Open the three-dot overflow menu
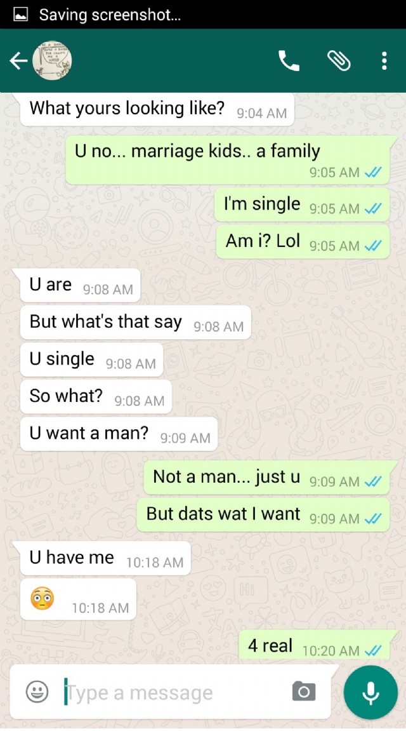406x731 pixels. [x=384, y=60]
